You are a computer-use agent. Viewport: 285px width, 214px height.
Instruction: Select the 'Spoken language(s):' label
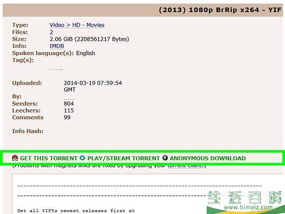pos(43,53)
